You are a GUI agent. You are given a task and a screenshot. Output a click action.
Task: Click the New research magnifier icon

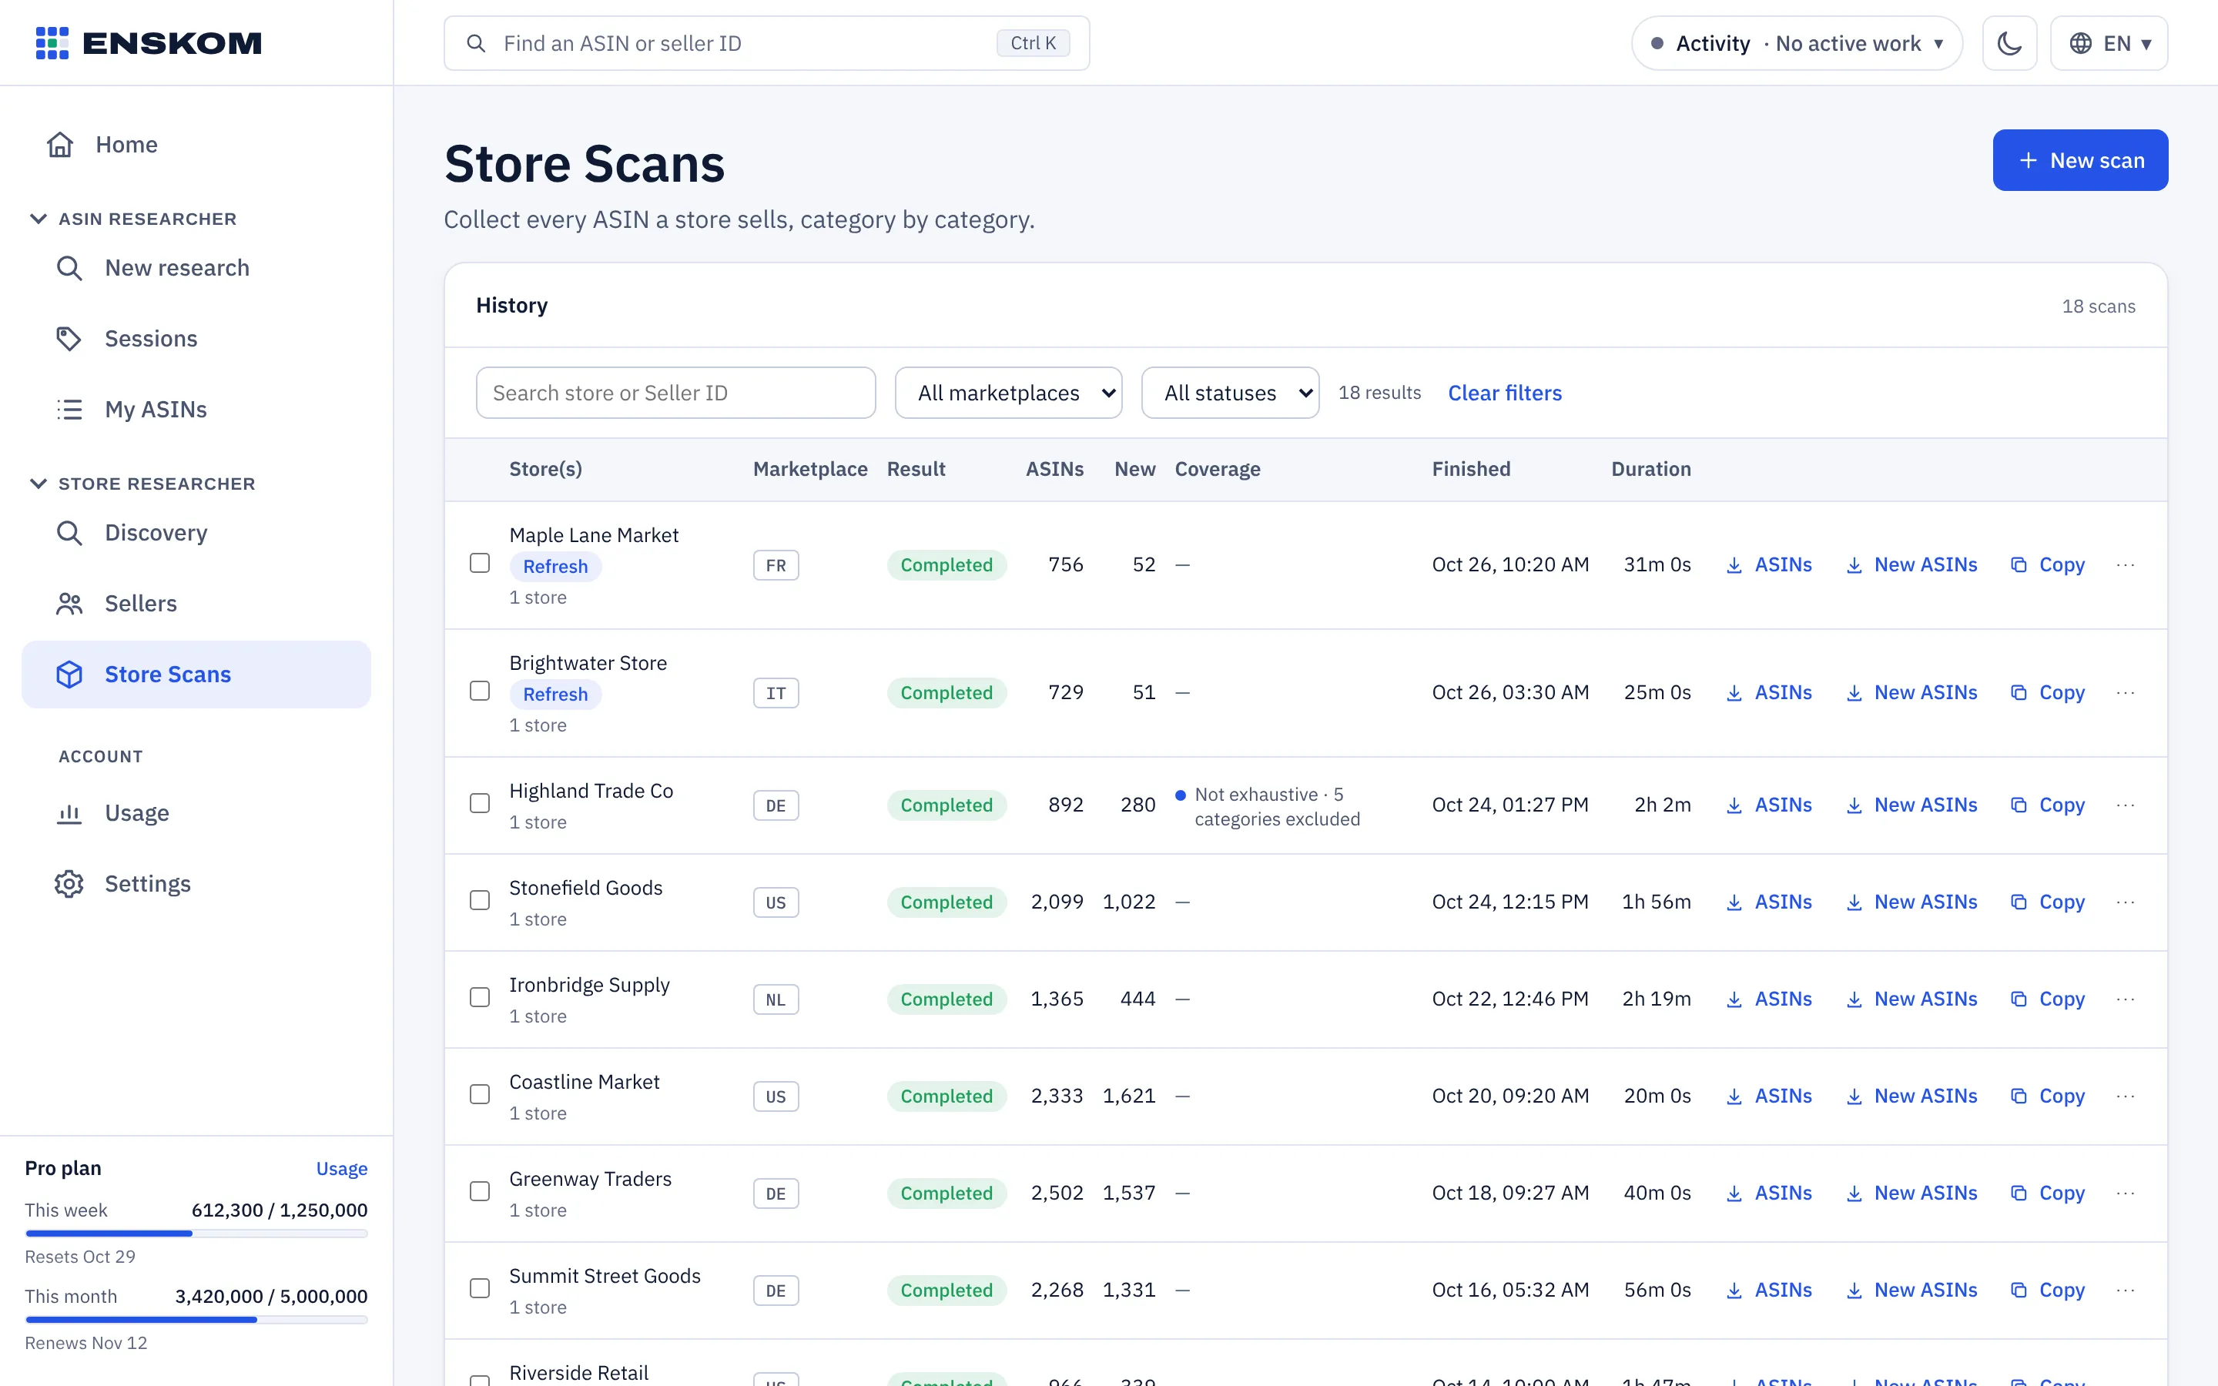coord(69,268)
